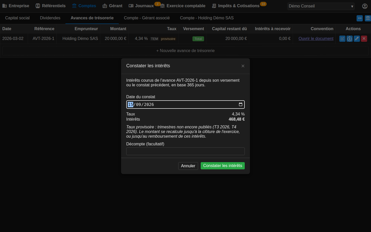
Task: Click the red delete icon for AVT-2026-1
Action: pyautogui.click(x=364, y=39)
